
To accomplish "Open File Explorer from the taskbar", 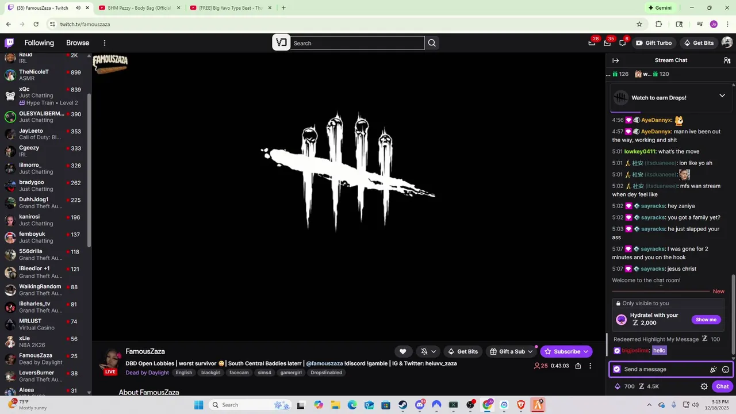I will point(335,405).
